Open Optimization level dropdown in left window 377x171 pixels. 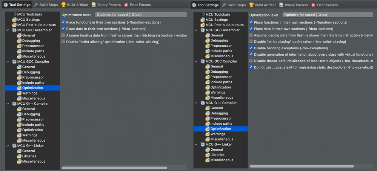[141, 15]
